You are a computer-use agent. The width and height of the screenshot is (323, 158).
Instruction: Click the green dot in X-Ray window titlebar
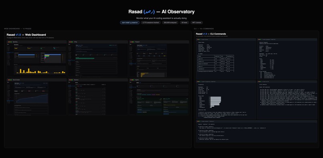point(73,42)
